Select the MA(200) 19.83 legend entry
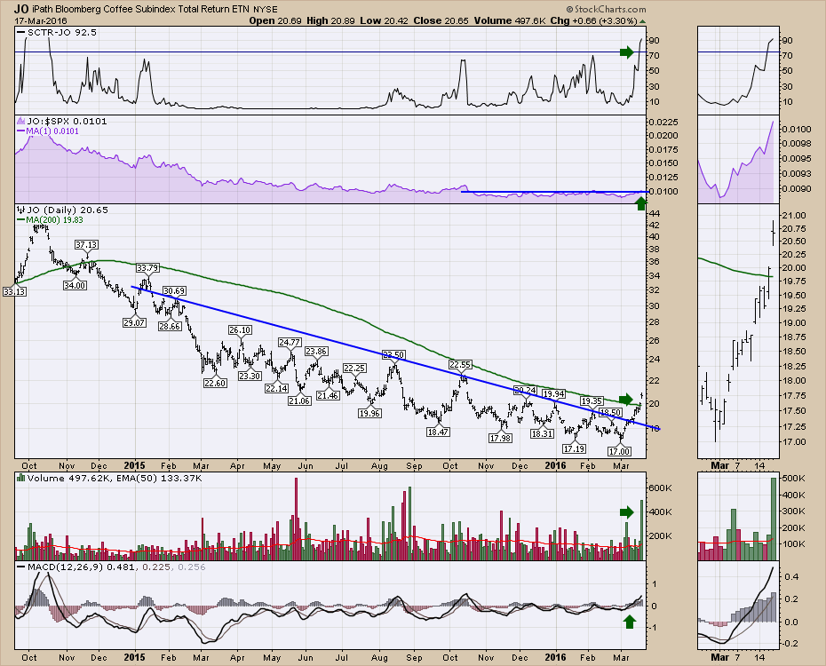Image resolution: width=826 pixels, height=666 pixels. [55, 220]
